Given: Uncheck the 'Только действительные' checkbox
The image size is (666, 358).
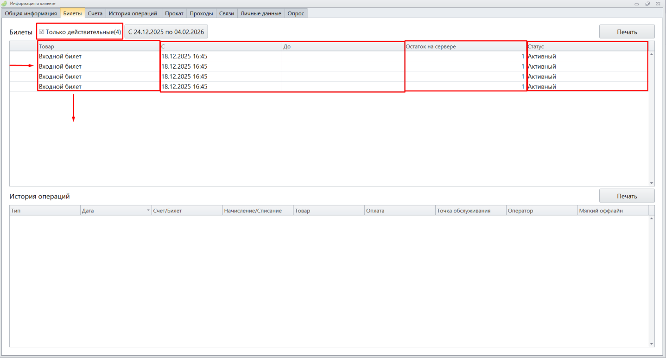Looking at the screenshot, I should (x=42, y=32).
